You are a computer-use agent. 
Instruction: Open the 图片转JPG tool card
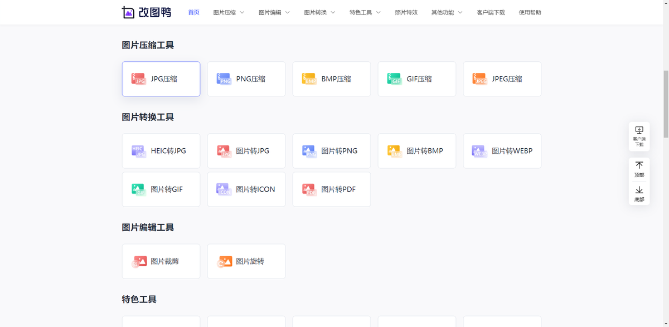pyautogui.click(x=246, y=151)
